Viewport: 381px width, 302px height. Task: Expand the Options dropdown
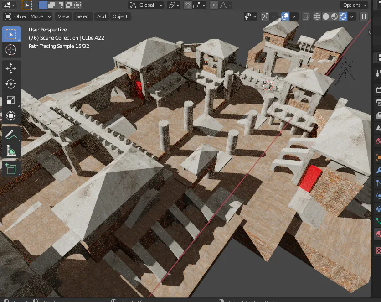(x=355, y=5)
